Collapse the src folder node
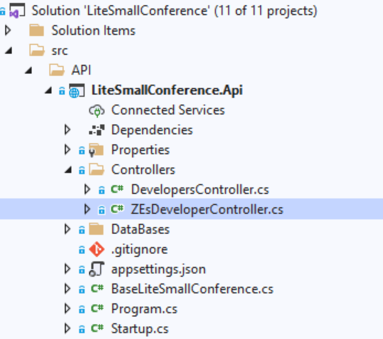 9,51
